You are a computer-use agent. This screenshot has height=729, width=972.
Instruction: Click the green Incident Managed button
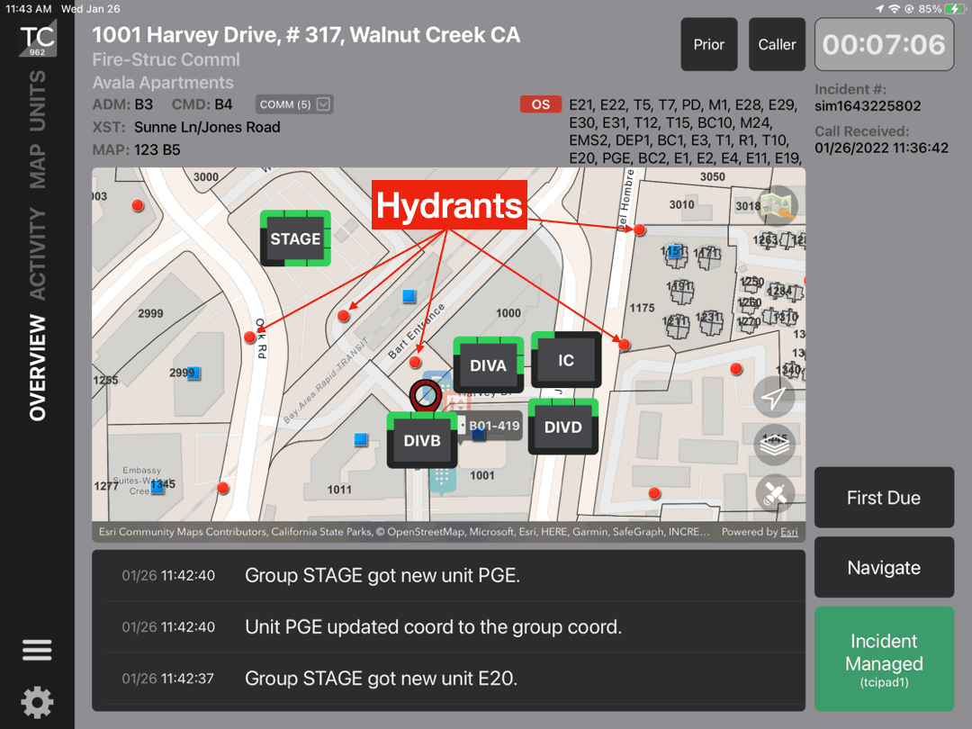(883, 659)
